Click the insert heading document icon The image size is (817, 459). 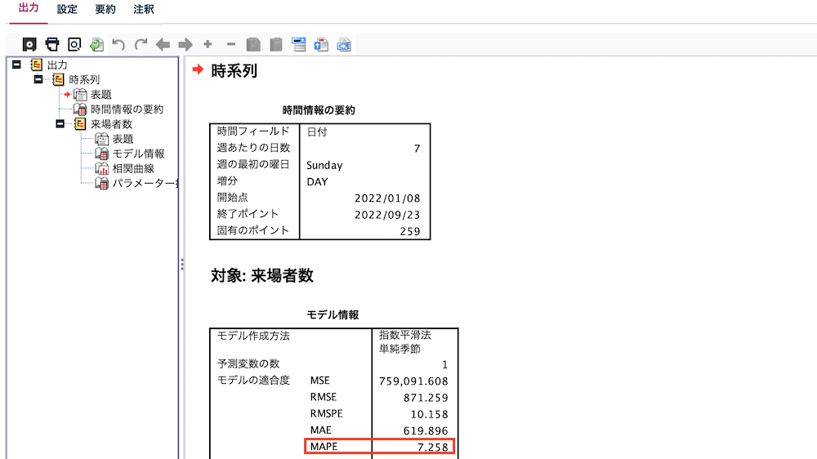[321, 44]
